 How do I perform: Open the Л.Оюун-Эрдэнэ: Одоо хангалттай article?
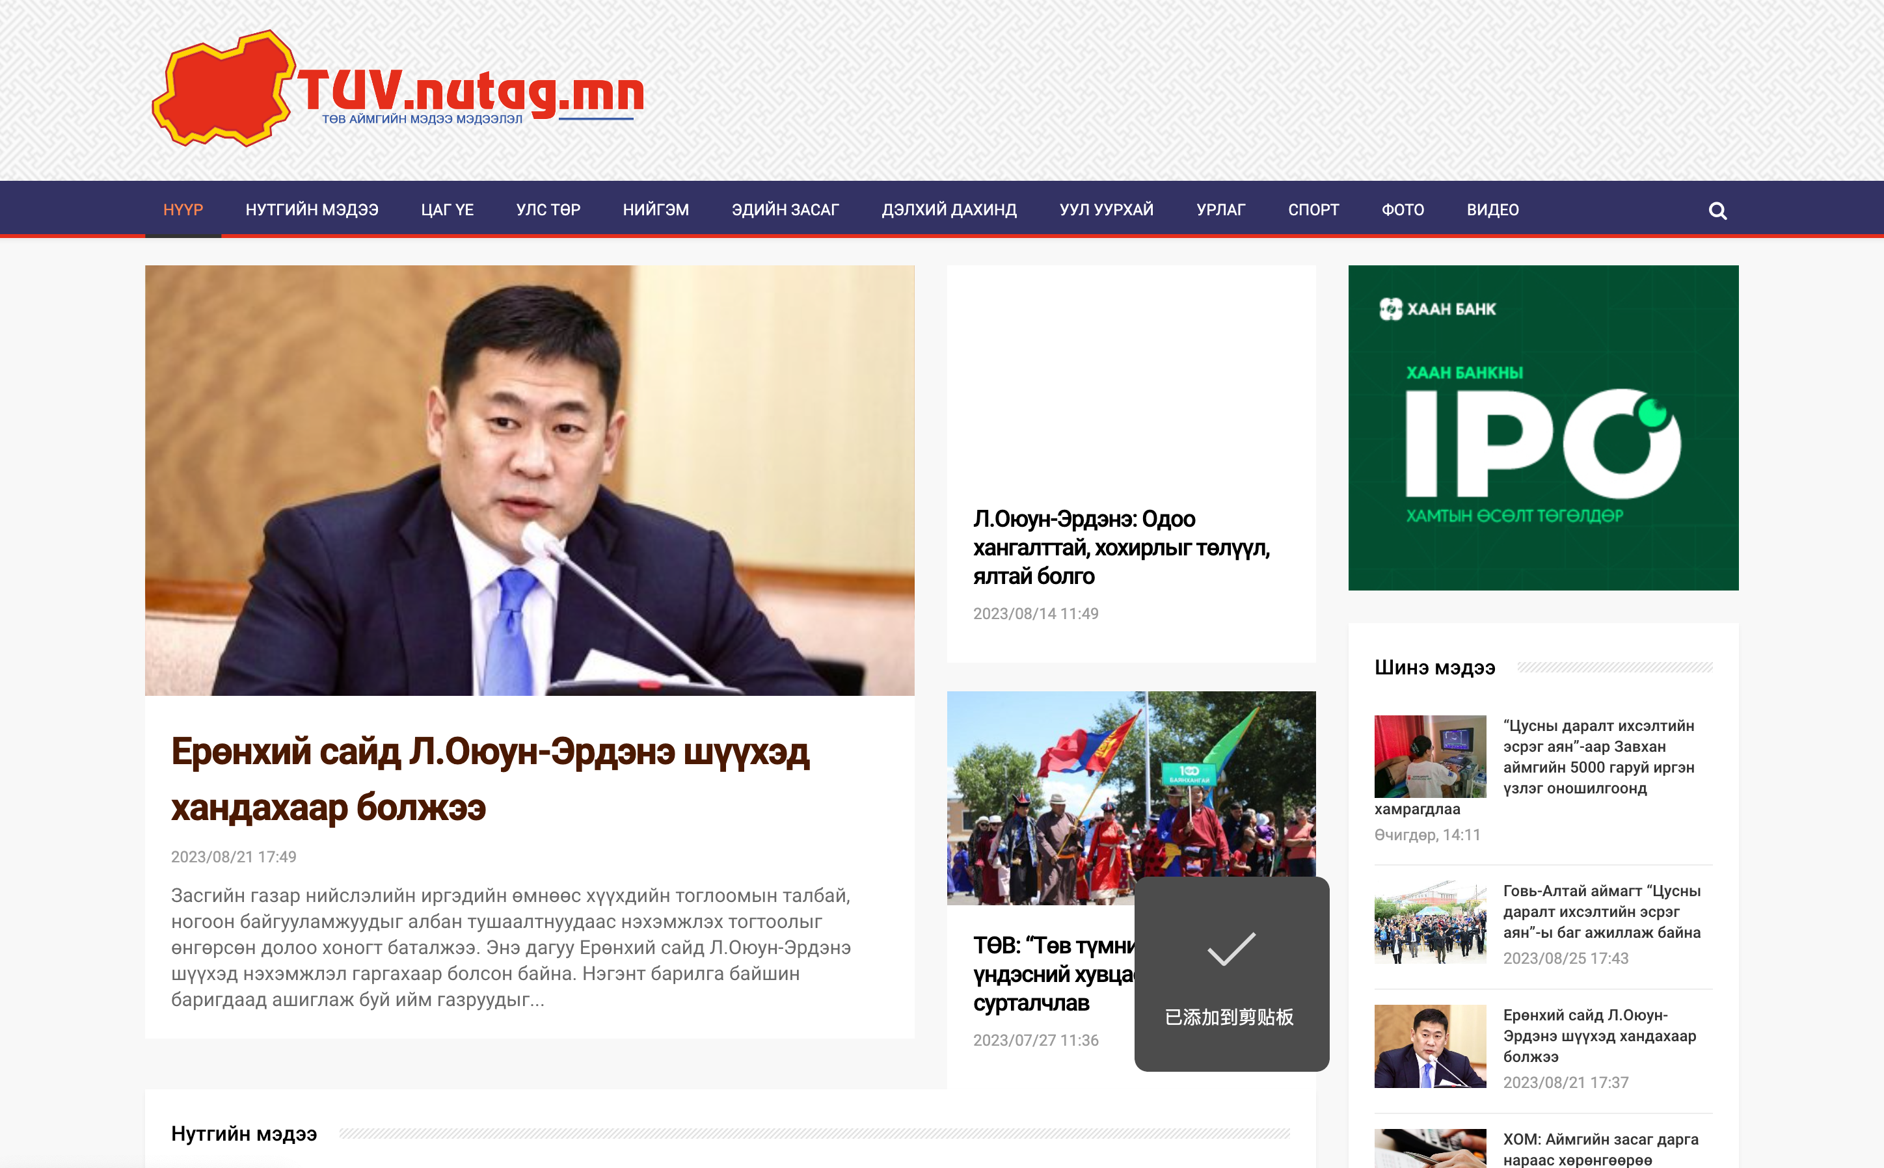point(1120,548)
